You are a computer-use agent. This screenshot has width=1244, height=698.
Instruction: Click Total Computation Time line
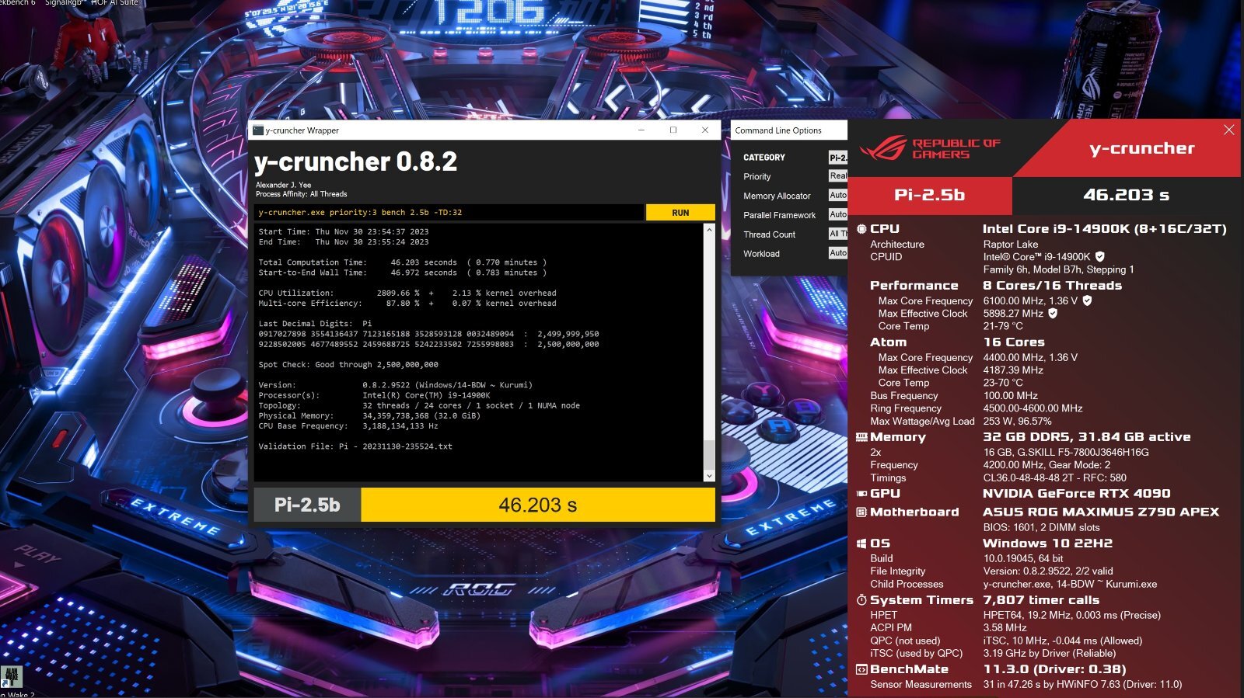click(403, 262)
